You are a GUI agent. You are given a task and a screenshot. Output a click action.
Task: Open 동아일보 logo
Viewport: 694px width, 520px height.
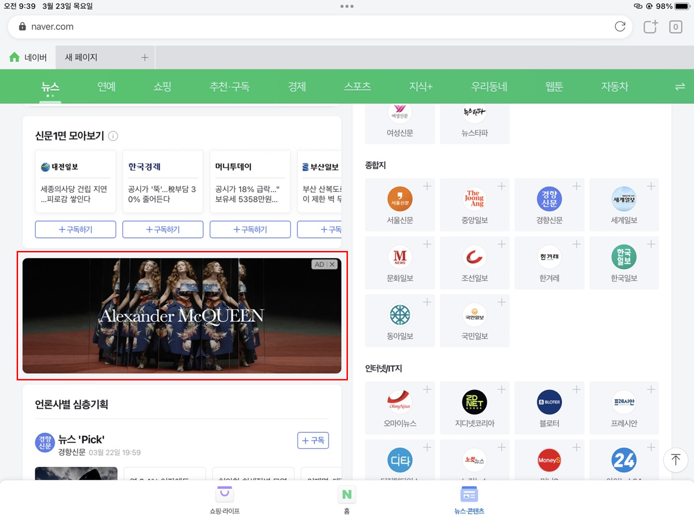click(x=400, y=315)
